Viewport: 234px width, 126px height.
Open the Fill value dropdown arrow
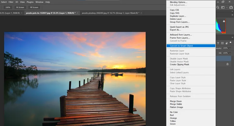point(230,53)
